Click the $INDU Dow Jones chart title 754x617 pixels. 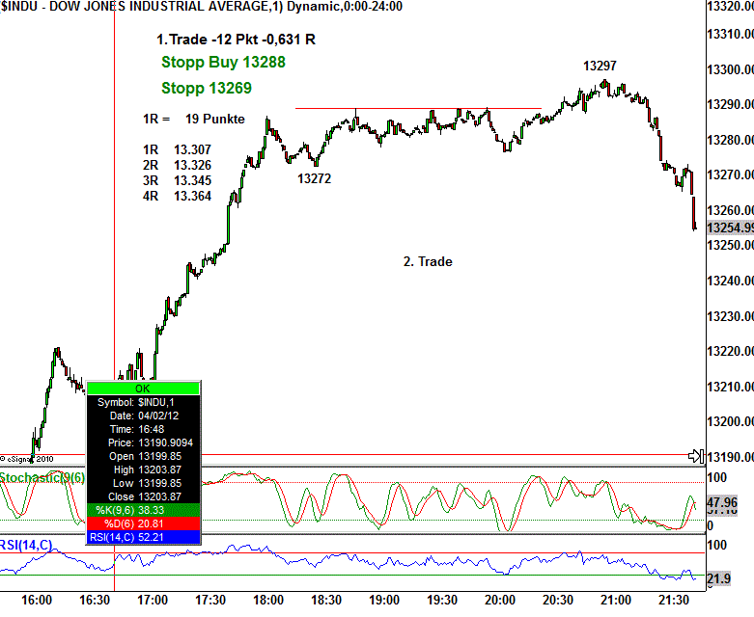(202, 7)
